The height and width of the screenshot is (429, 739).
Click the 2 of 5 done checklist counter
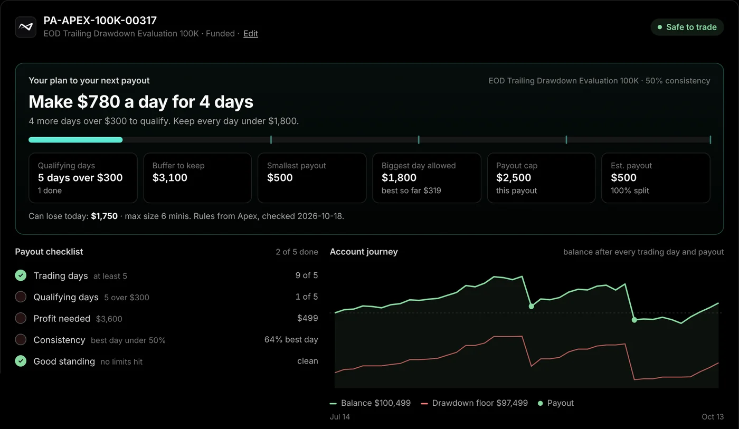[x=297, y=252]
